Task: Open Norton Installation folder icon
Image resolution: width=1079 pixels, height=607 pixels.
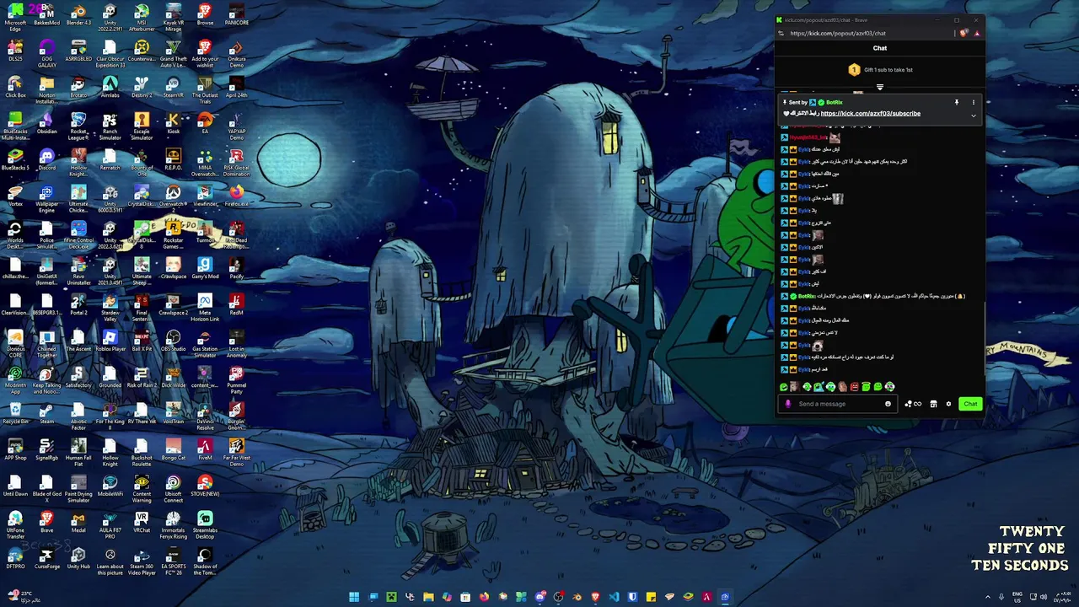Action: click(46, 88)
